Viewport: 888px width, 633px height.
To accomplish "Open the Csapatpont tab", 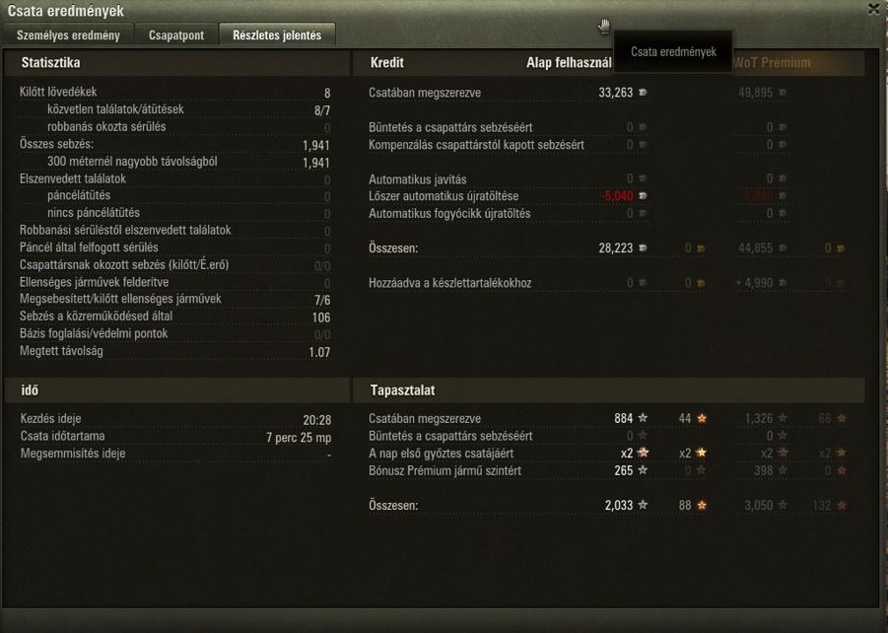I will [176, 35].
